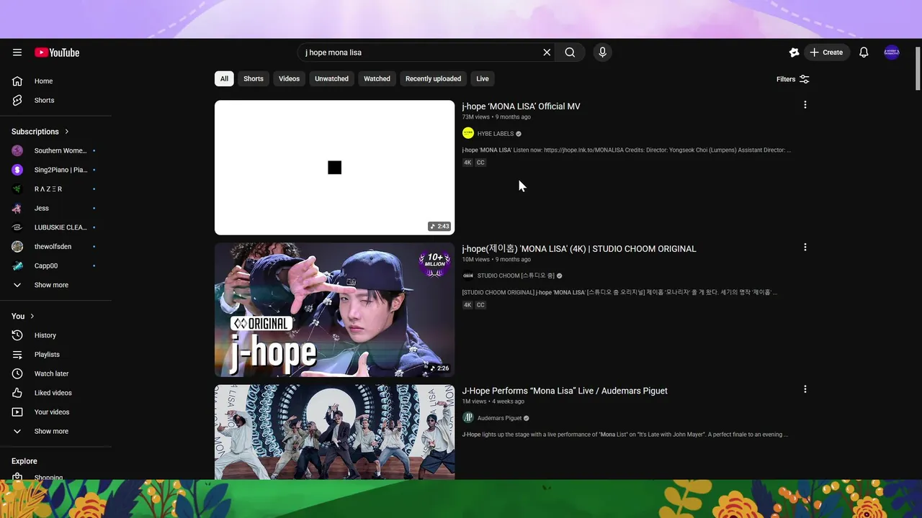Open the HYBE LABELS channel link

[496, 134]
